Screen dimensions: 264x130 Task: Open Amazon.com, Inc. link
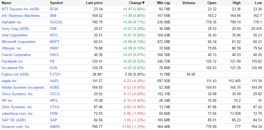(16, 126)
